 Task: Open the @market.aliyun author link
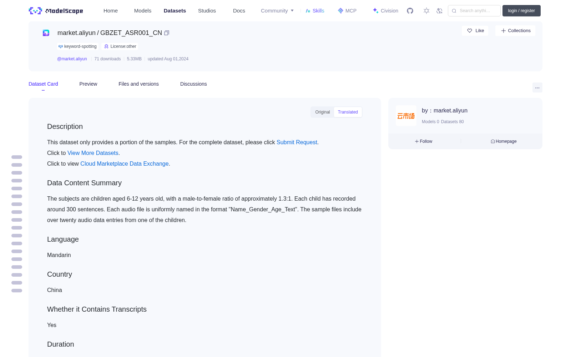pos(72,59)
